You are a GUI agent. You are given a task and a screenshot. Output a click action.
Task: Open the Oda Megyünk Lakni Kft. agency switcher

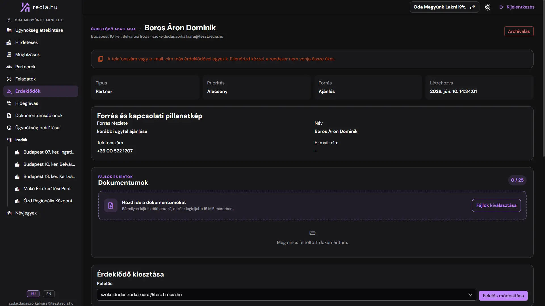pos(445,7)
